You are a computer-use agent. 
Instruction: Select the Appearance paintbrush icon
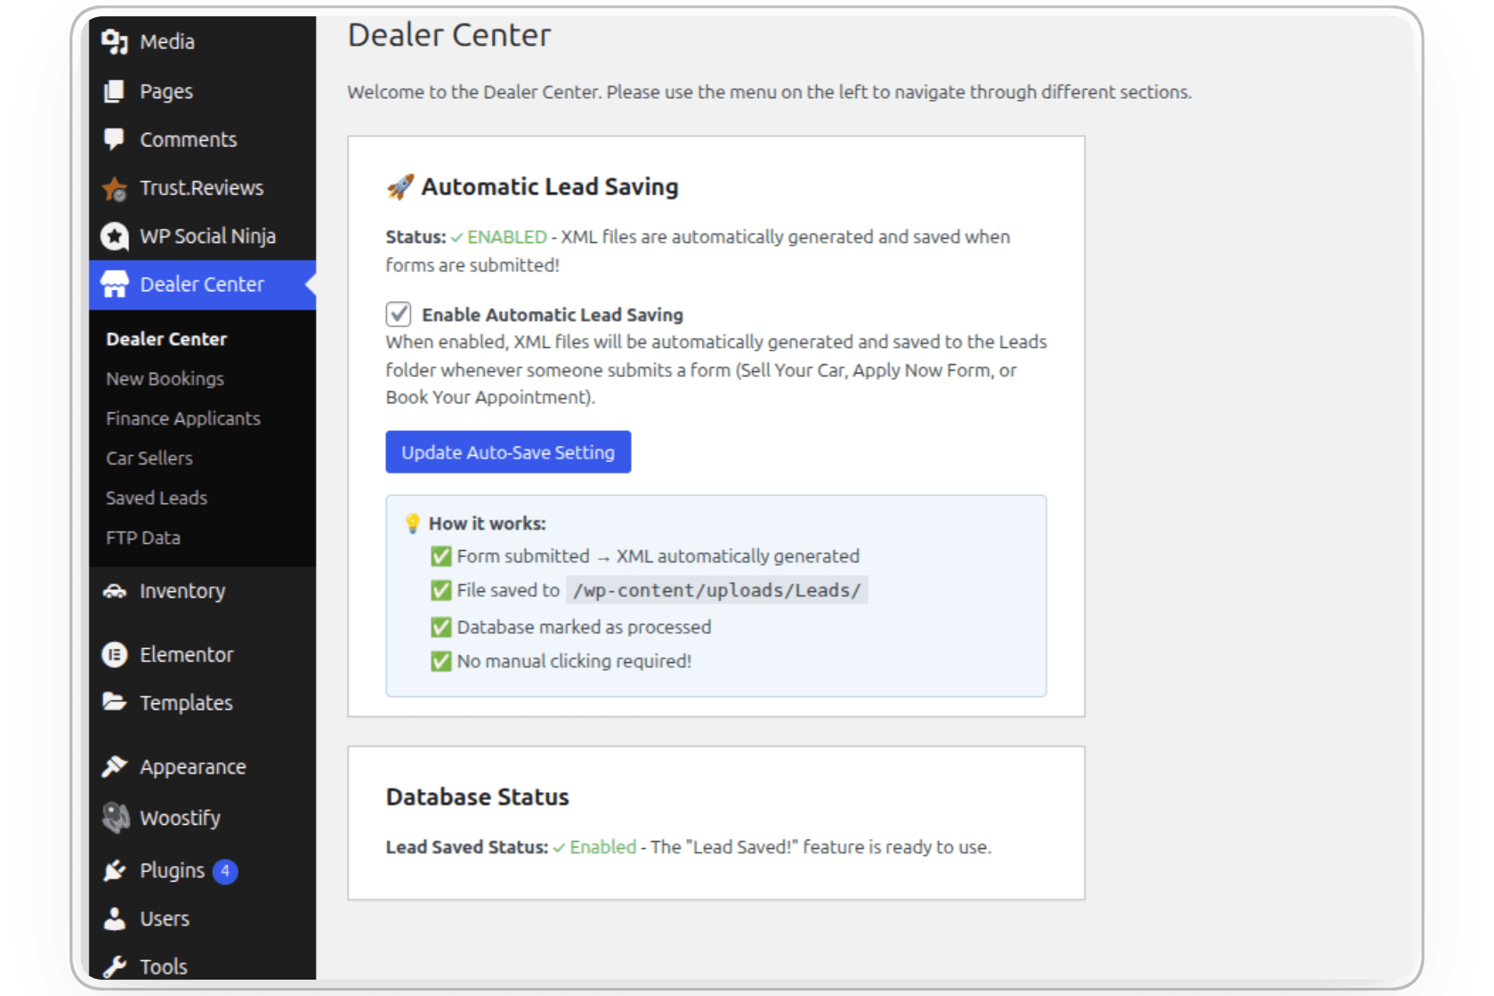tap(115, 766)
